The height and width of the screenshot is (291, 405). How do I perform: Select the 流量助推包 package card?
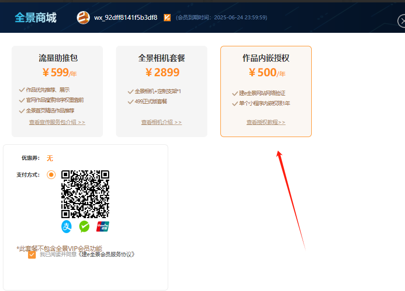pyautogui.click(x=58, y=91)
